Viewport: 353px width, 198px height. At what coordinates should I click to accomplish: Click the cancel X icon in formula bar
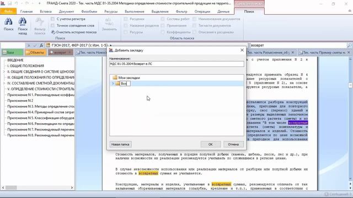(29, 45)
